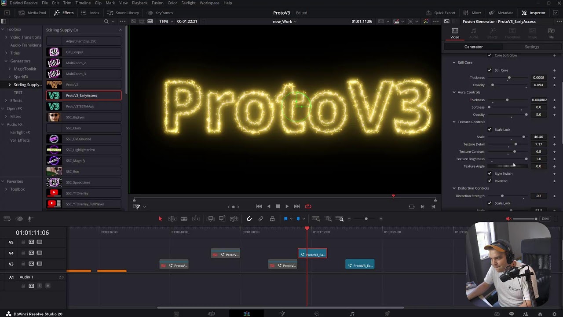Collapse the Aura Controls section

(454, 92)
